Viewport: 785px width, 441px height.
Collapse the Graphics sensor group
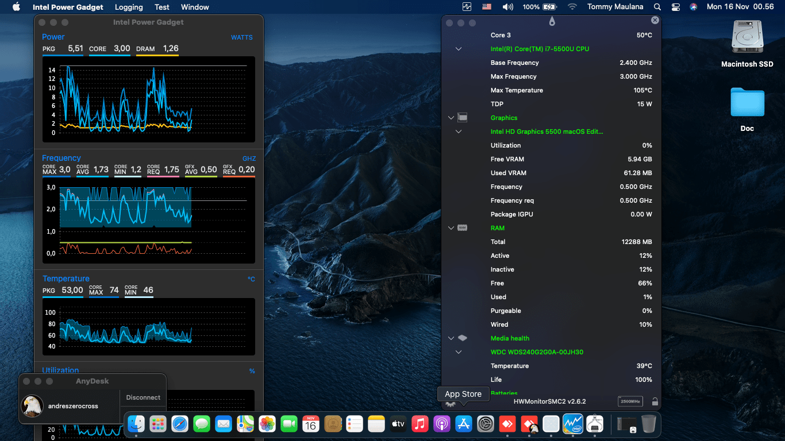[x=451, y=118]
